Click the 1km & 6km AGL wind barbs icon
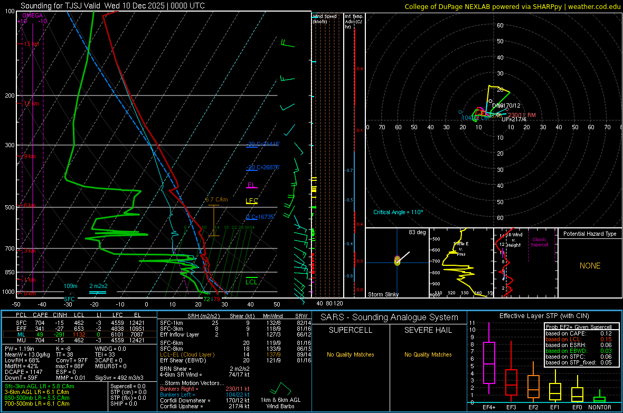This screenshot has height=413, width=623. pyautogui.click(x=280, y=389)
